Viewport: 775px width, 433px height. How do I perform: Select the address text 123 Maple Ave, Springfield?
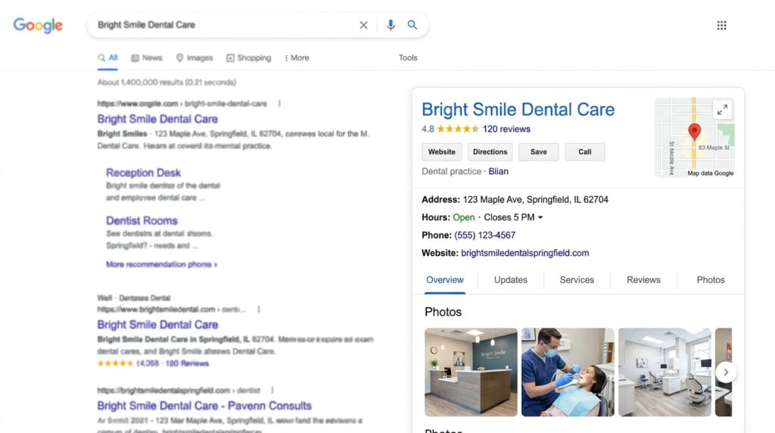tap(535, 200)
